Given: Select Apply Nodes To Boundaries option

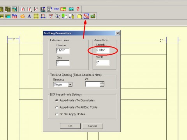Looking at the screenshot, I should tap(75, 100).
